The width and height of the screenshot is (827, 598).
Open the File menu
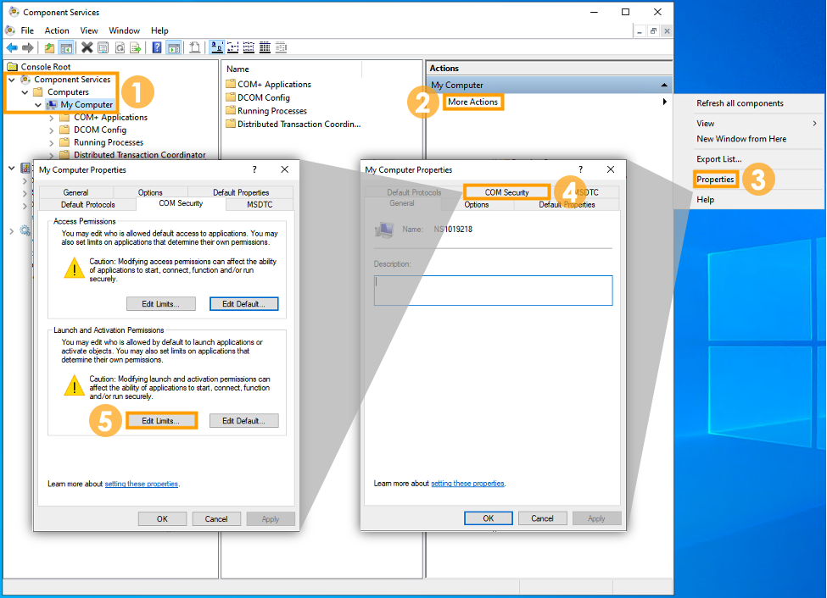pyautogui.click(x=27, y=30)
